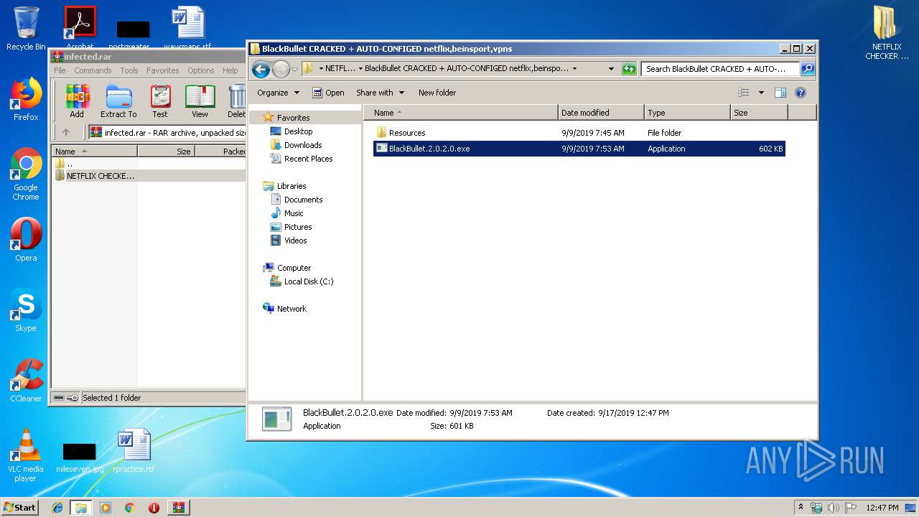Open the view options dropdown arrow
Screen dimensions: 919x517
coord(761,93)
